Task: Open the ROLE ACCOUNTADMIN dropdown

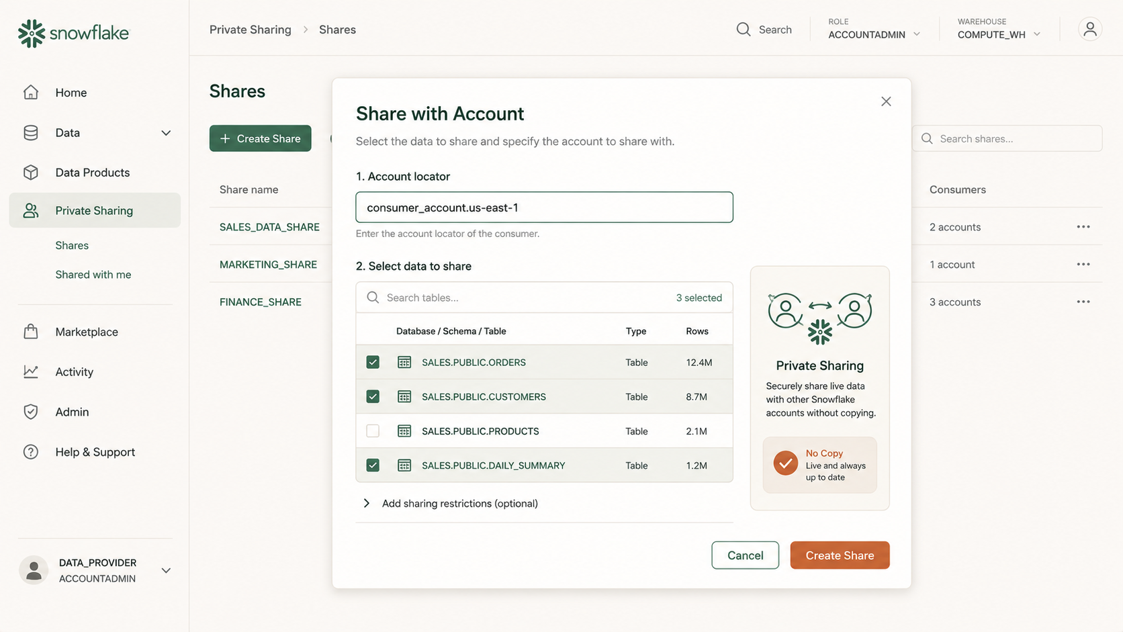Action: click(x=874, y=29)
